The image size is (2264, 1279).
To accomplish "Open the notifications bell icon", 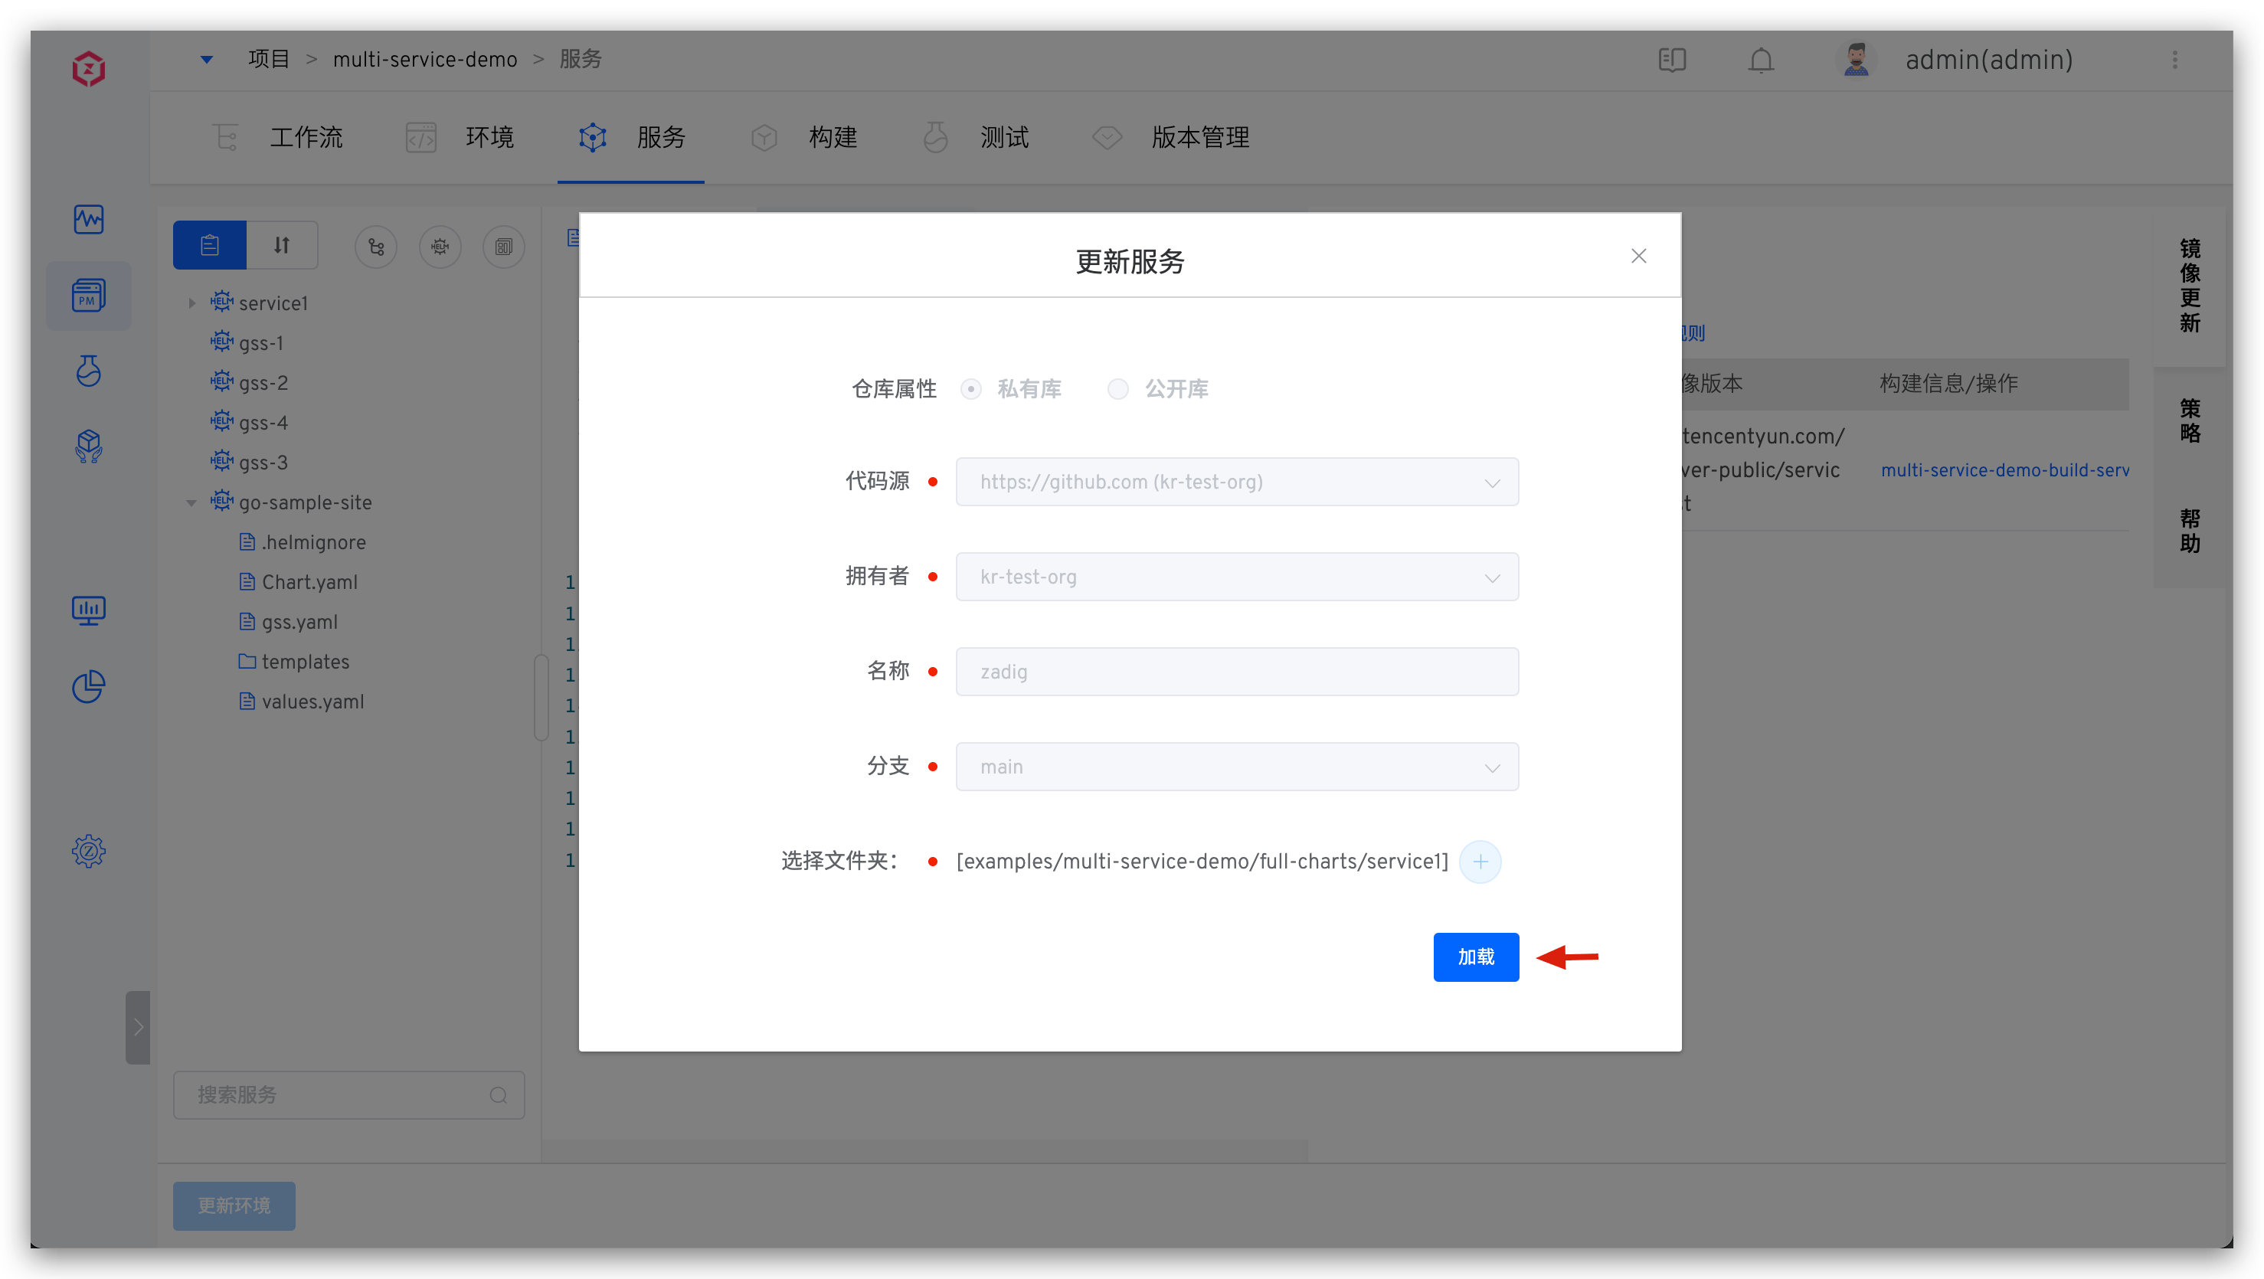I will pos(1760,60).
